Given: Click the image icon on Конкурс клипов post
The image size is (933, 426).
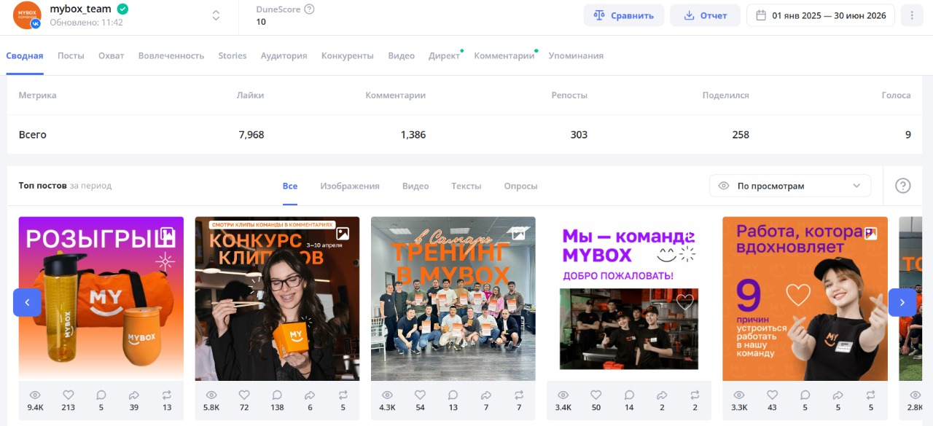Looking at the screenshot, I should click(x=343, y=234).
